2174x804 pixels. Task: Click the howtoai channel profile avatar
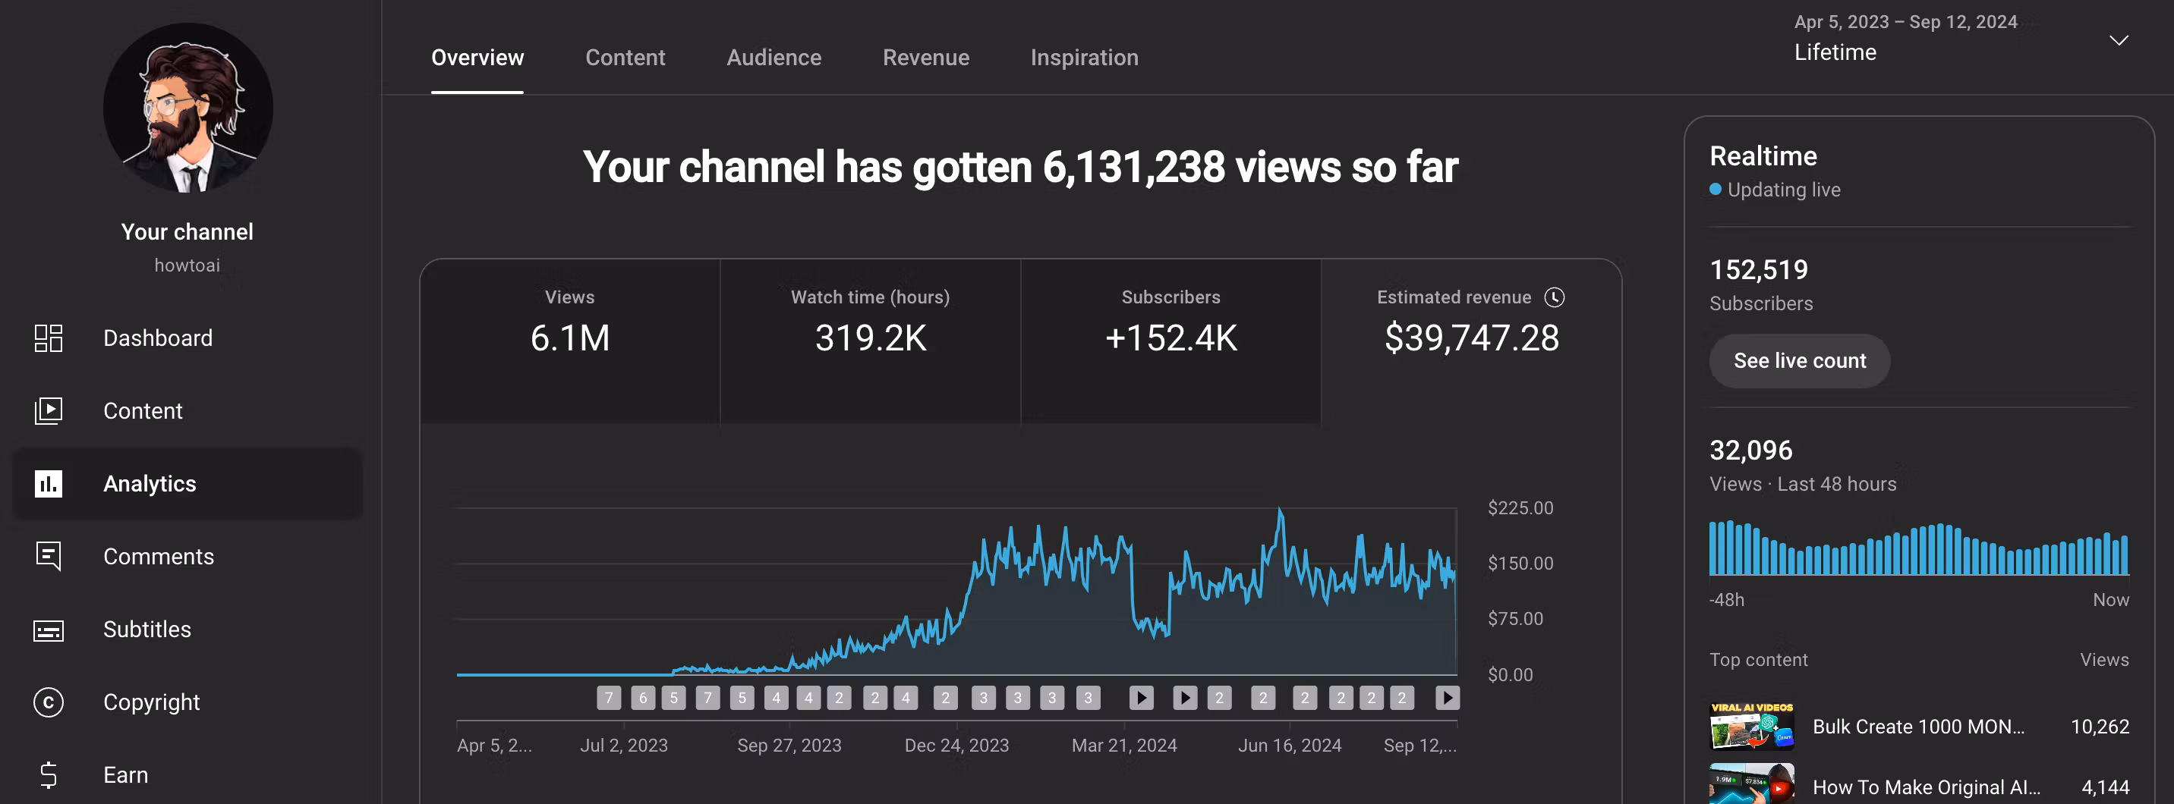point(187,108)
